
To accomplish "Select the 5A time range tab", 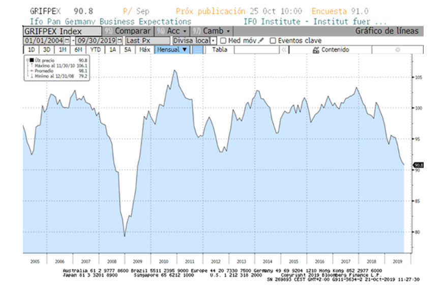I will (128, 50).
